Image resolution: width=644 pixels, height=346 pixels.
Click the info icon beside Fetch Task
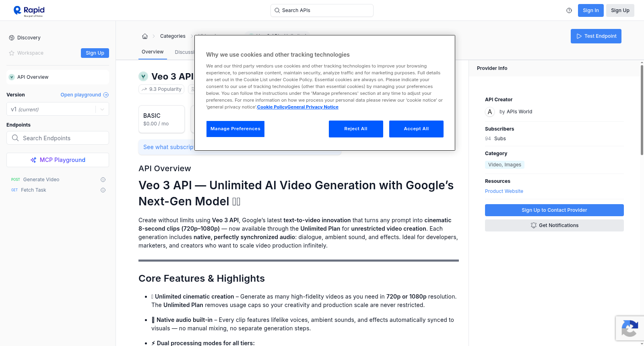(x=103, y=190)
